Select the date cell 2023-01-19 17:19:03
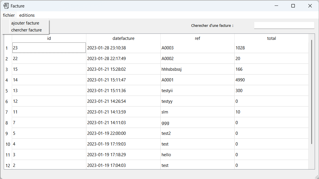The height and width of the screenshot is (179, 319). tap(123, 144)
